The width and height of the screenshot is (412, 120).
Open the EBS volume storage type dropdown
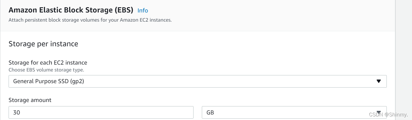(x=197, y=81)
